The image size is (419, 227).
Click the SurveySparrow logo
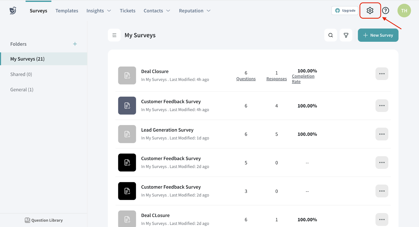pos(13,10)
